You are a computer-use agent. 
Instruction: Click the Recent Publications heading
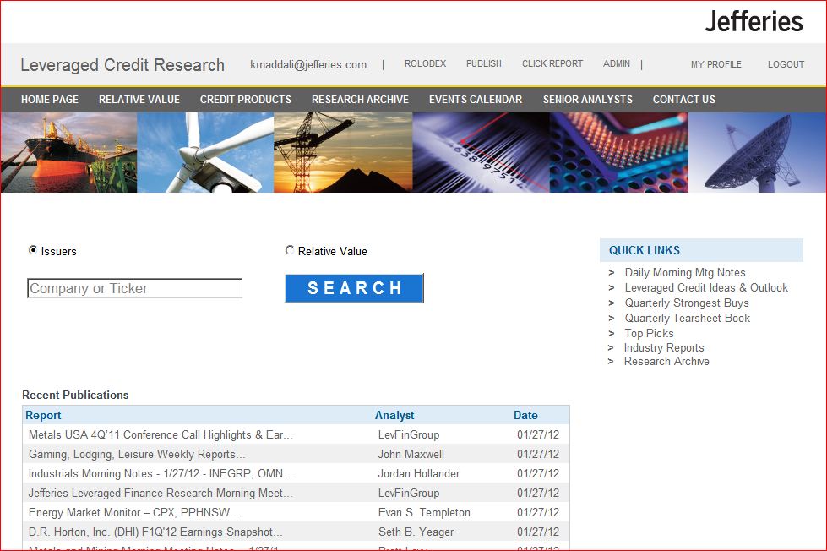pos(75,395)
